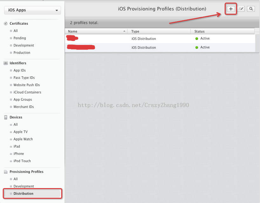Click the Provisioning Profiles document icon
Screen dimensions: 260x203
point(6,172)
